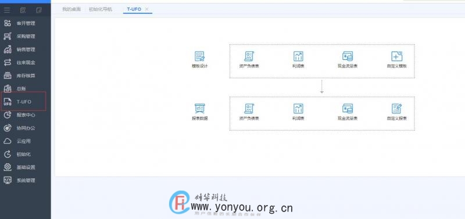Open 现金流量表 in the 报表数据 row
This screenshot has width=465, height=219.
pyautogui.click(x=347, y=112)
